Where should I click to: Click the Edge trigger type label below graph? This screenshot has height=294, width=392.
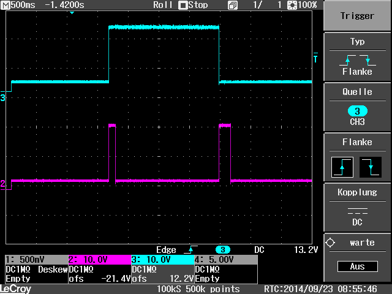(x=166, y=250)
